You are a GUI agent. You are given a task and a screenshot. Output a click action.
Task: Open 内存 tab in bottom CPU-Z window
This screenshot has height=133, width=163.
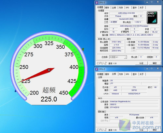pyautogui.click(x=121, y=74)
